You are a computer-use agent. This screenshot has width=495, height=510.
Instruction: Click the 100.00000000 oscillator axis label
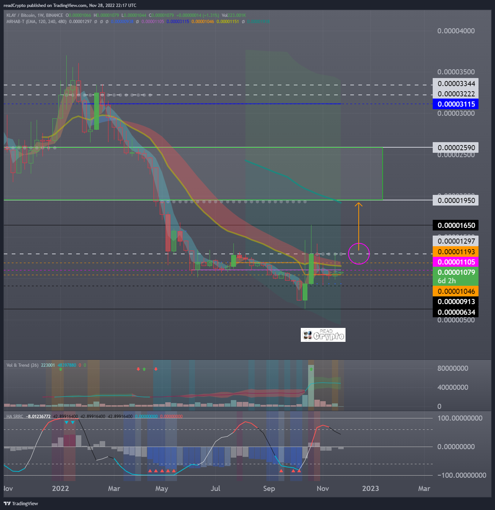coord(460,418)
